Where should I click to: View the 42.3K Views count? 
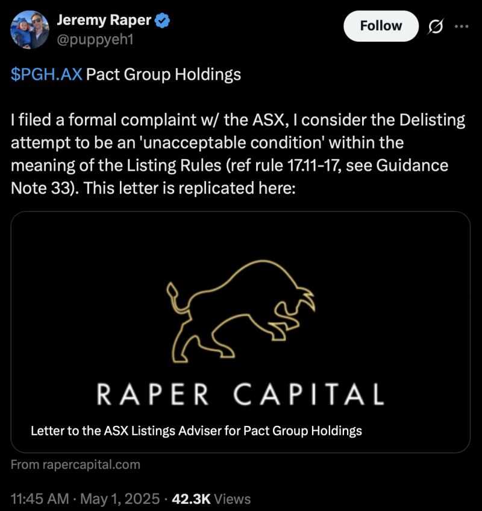point(211,499)
